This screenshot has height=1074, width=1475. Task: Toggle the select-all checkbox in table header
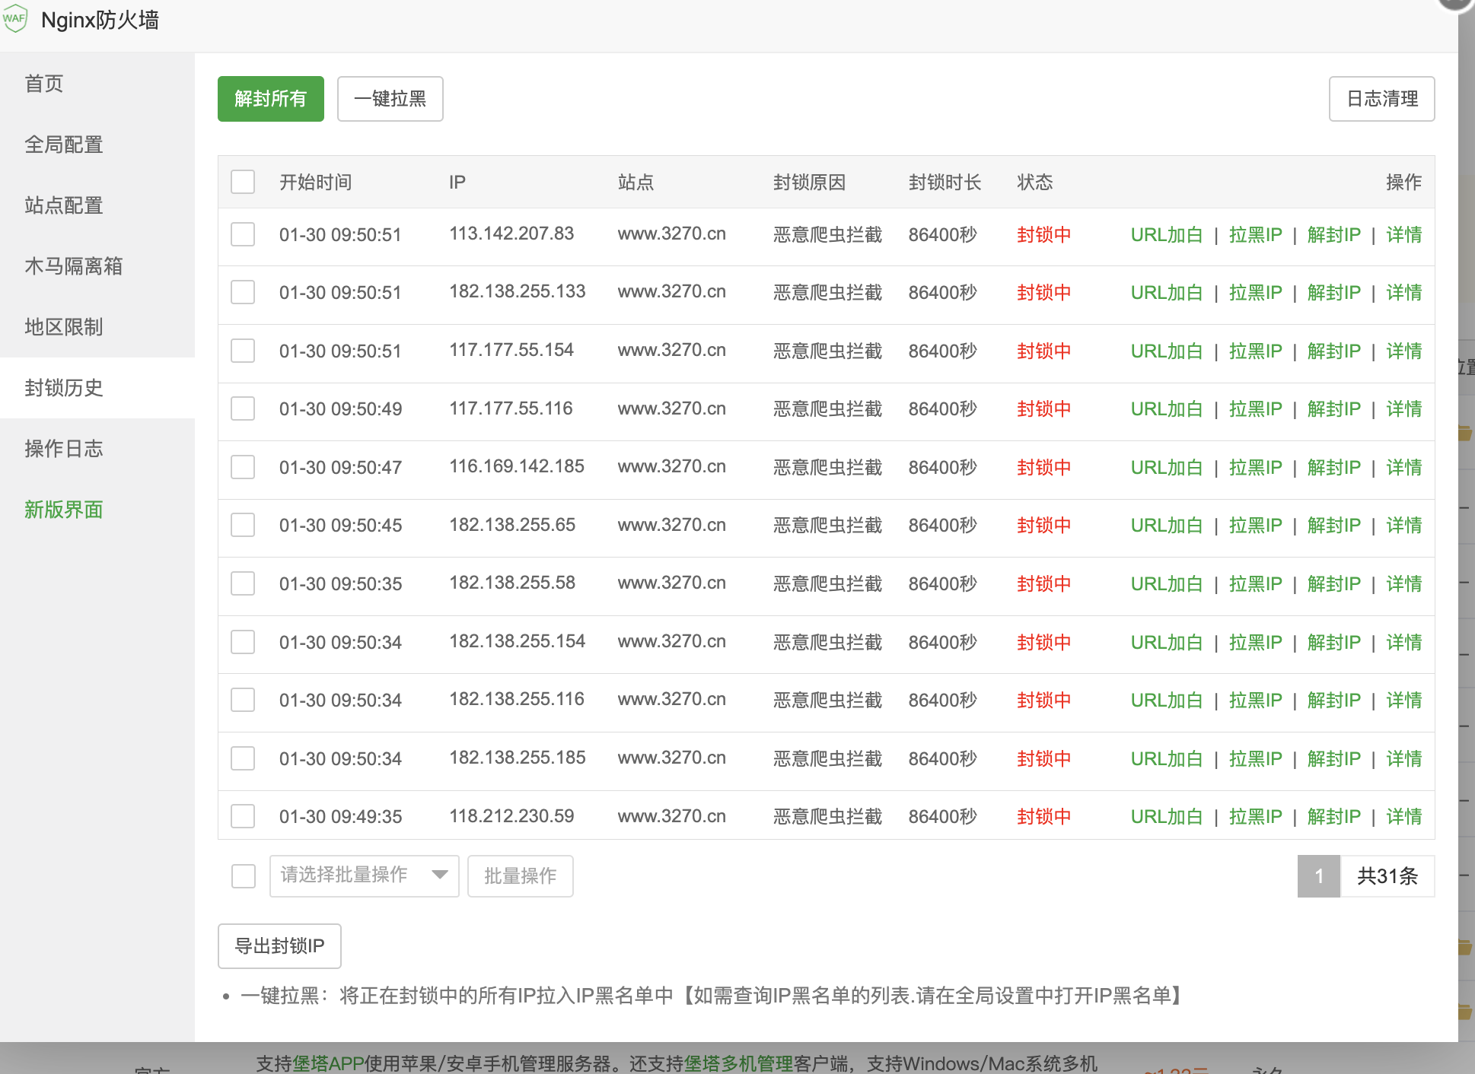[x=243, y=182]
